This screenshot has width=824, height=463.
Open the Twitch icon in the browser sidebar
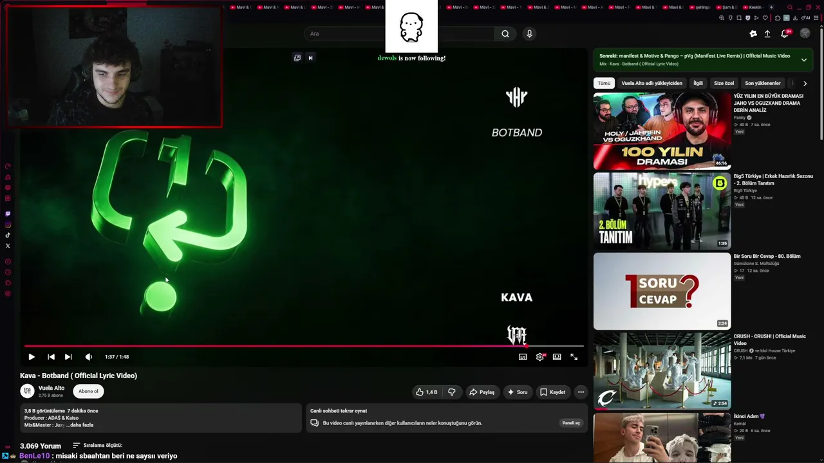pos(8,213)
